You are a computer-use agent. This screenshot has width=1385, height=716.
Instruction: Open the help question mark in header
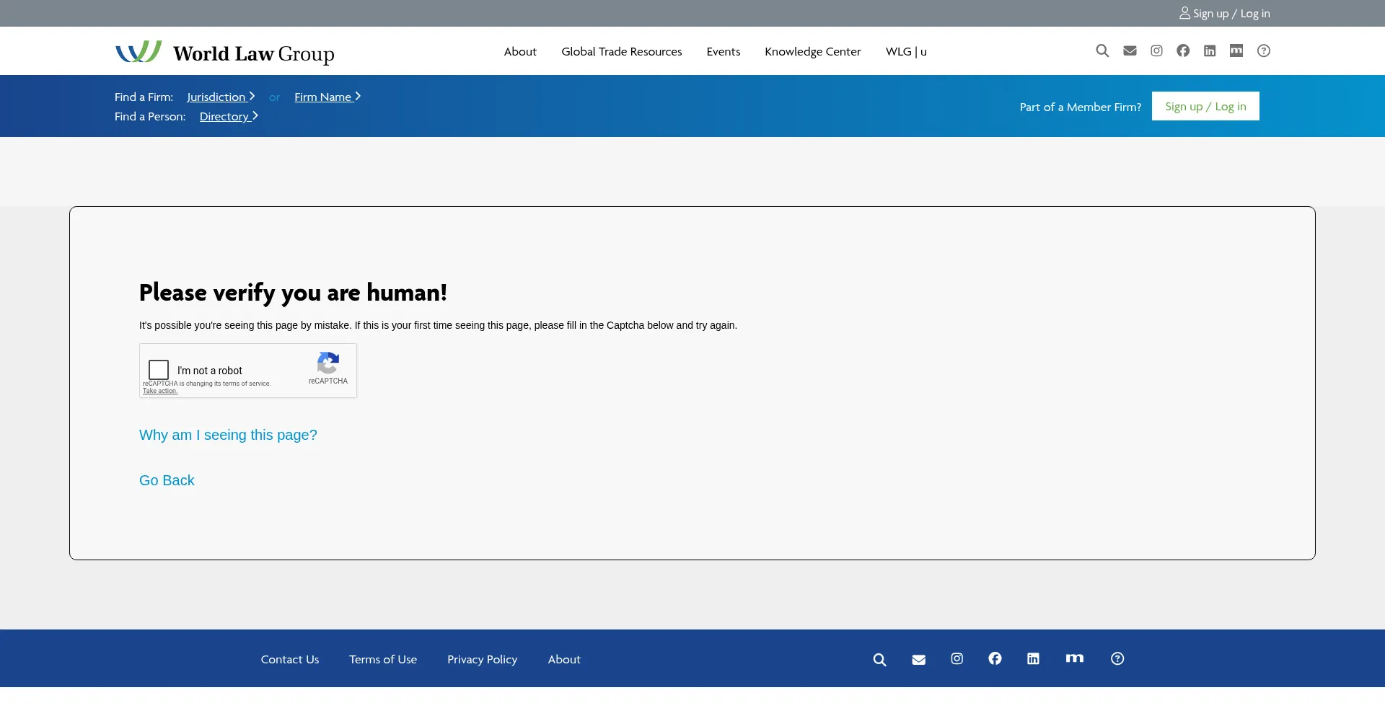click(1264, 50)
